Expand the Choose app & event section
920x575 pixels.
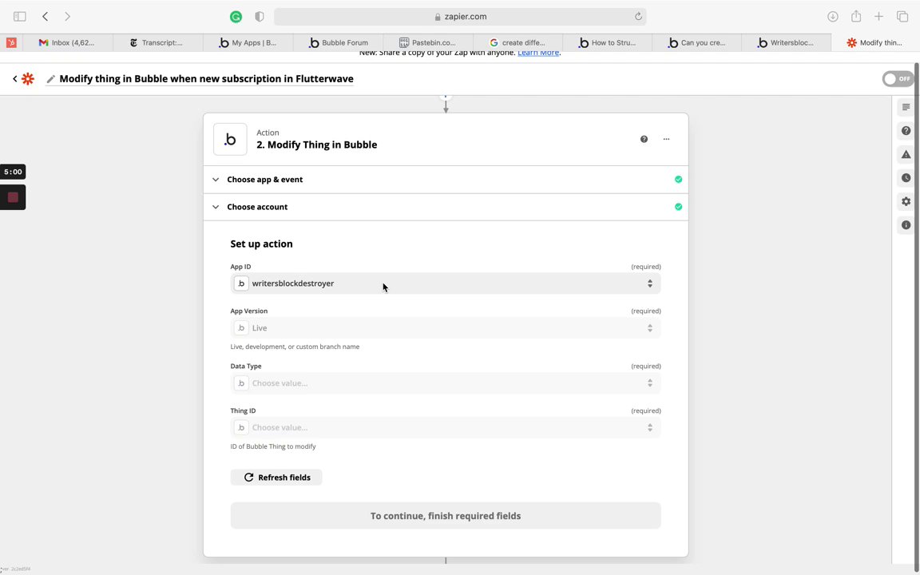click(x=264, y=180)
